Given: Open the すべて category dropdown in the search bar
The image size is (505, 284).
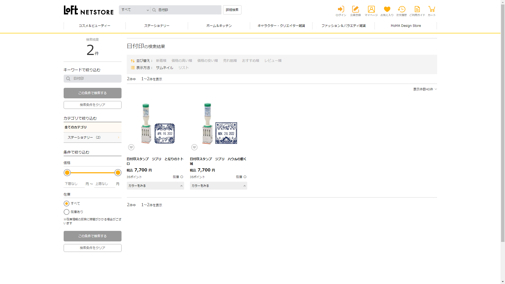Looking at the screenshot, I should [x=135, y=10].
